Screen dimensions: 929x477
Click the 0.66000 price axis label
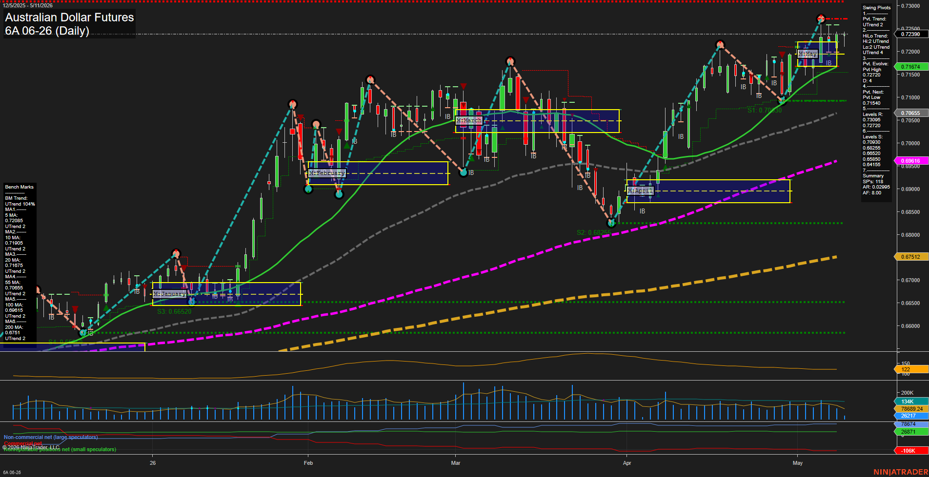tap(910, 326)
